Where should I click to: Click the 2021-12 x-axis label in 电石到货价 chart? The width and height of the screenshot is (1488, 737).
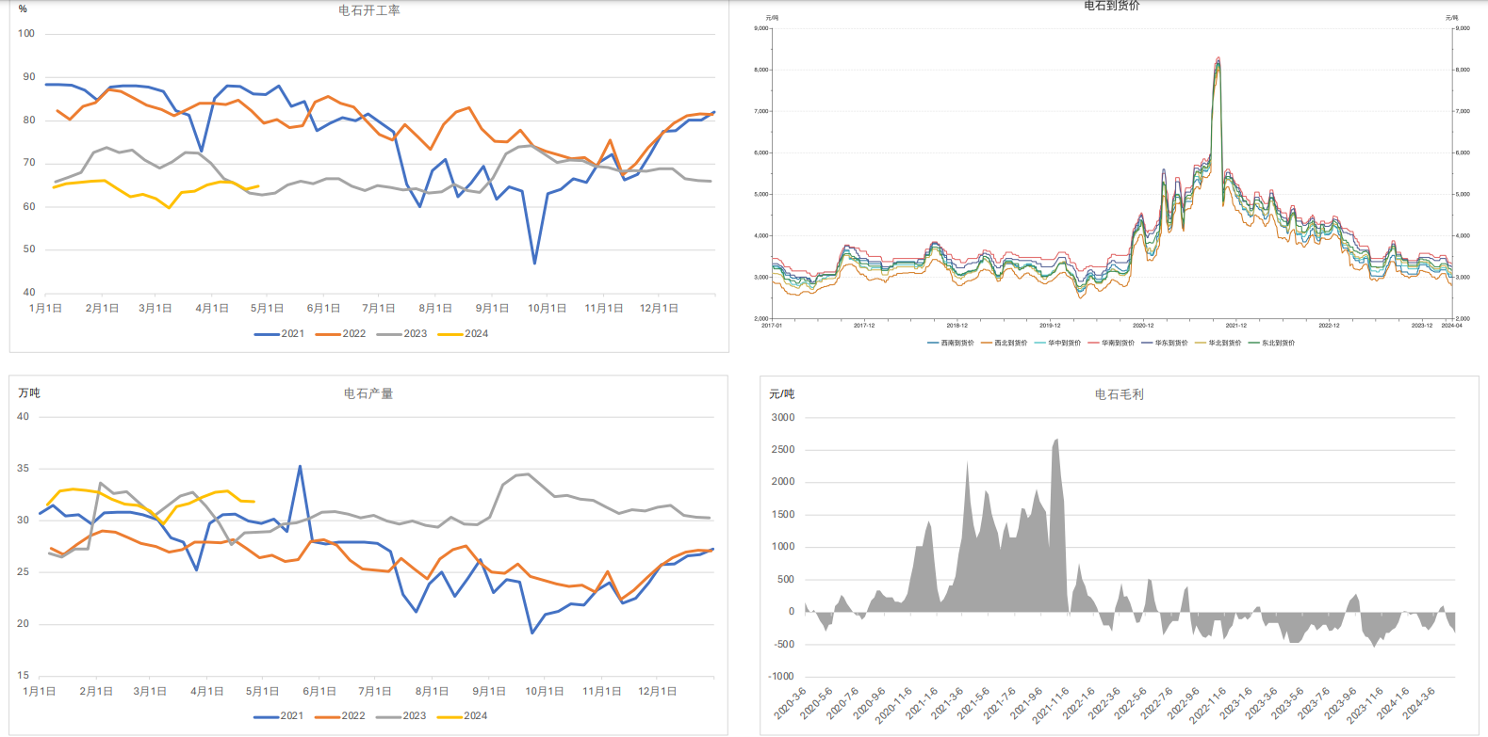[x=1236, y=326]
